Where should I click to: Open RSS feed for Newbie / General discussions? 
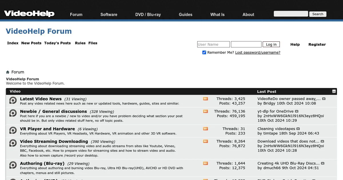click(x=206, y=111)
